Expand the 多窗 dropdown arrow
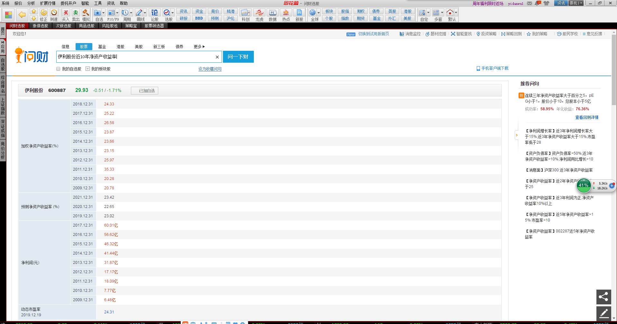The height and width of the screenshot is (324, 617). [x=442, y=13]
